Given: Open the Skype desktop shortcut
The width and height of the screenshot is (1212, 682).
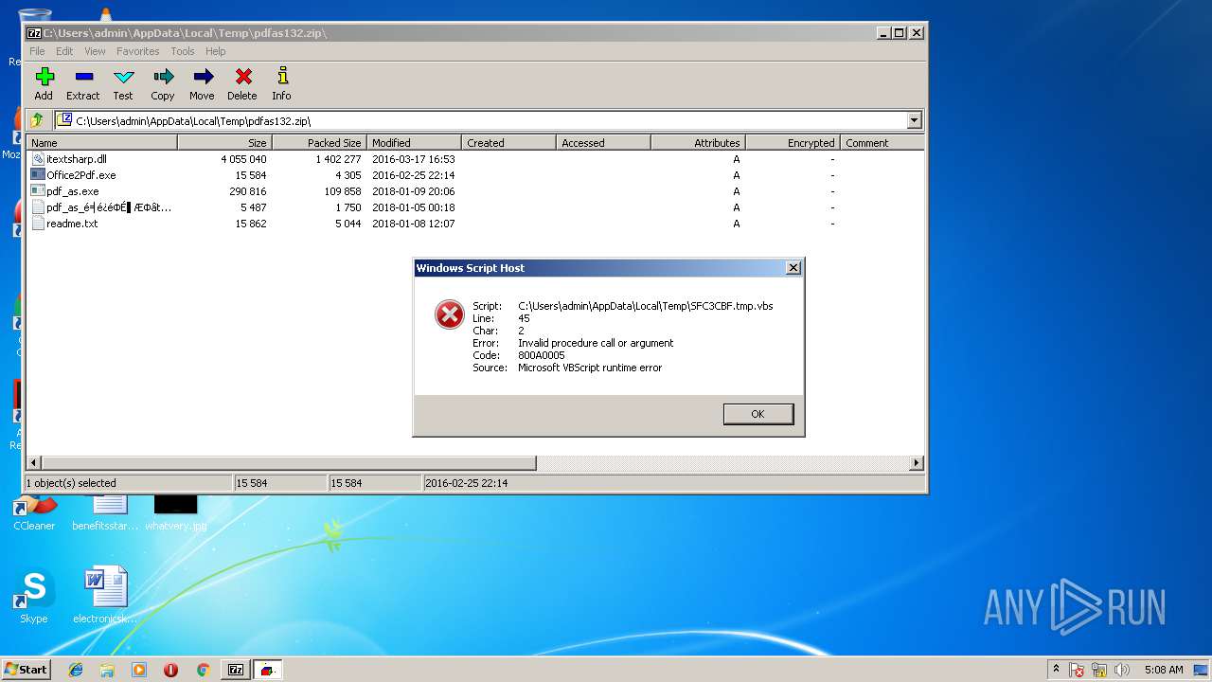Looking at the screenshot, I should click(x=34, y=597).
